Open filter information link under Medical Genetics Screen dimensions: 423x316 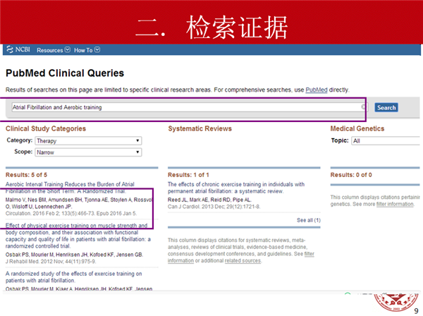[395, 204]
